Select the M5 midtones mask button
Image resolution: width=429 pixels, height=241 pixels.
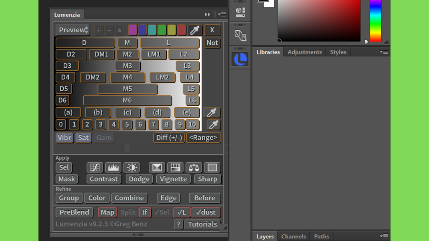coord(127,89)
